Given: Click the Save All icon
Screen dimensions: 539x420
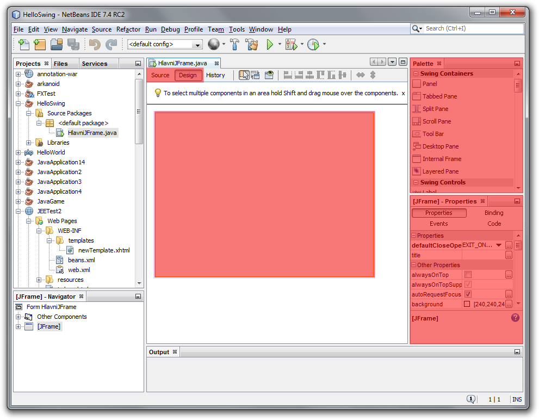Looking at the screenshot, I should 72,45.
